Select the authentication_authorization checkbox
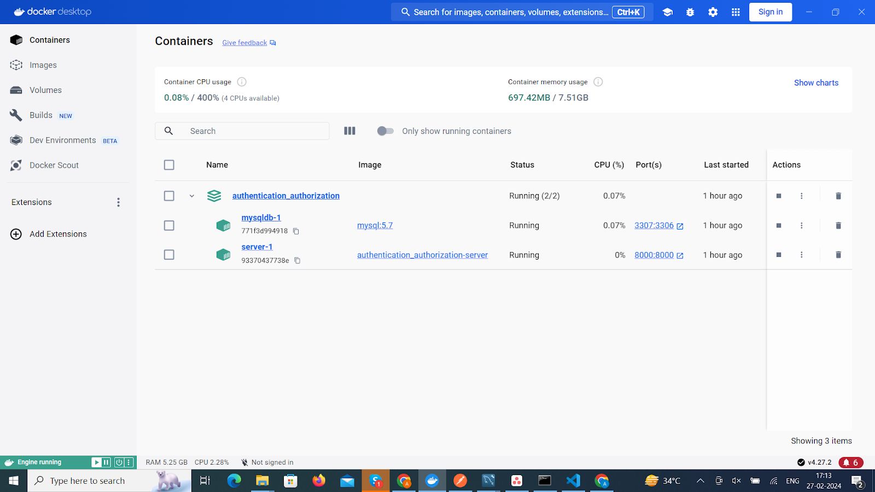875x492 pixels. pos(169,196)
